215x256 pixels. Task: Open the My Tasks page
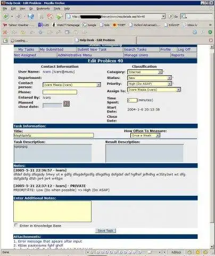tap(26, 50)
